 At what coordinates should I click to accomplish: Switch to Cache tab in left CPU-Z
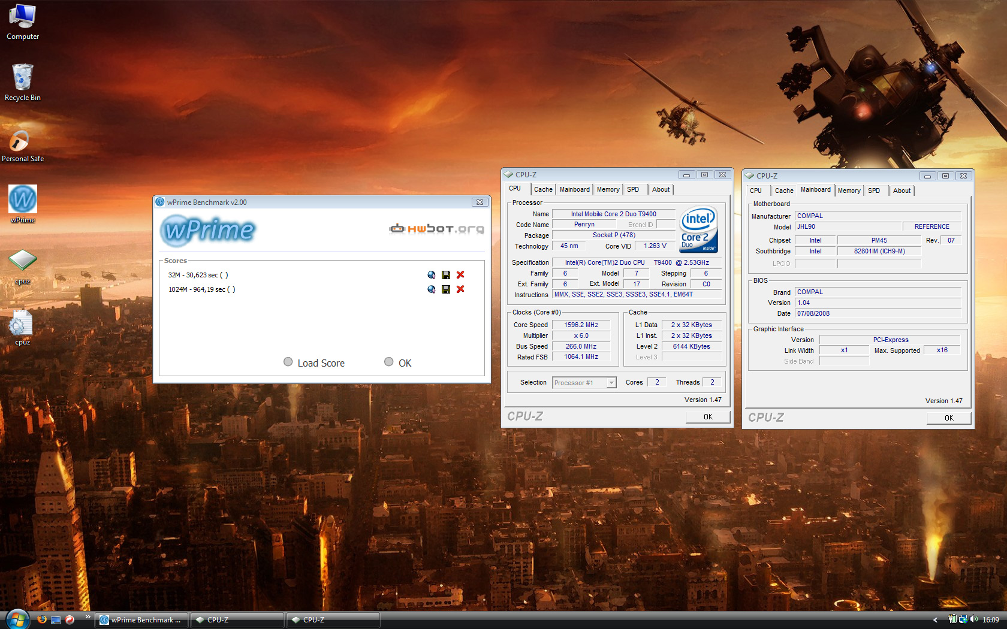point(543,189)
